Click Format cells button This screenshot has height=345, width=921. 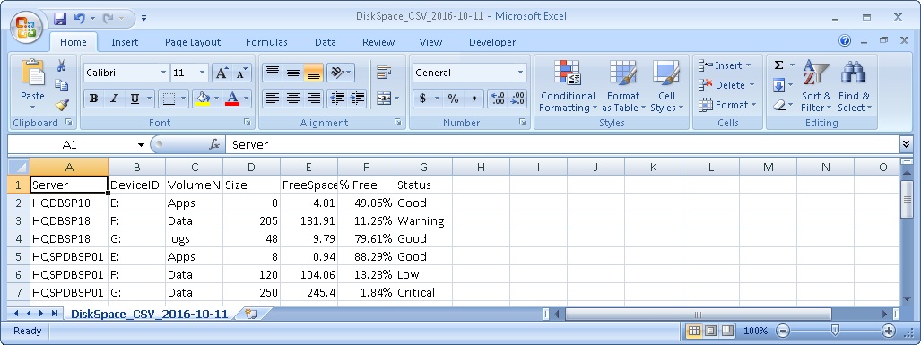coord(726,105)
